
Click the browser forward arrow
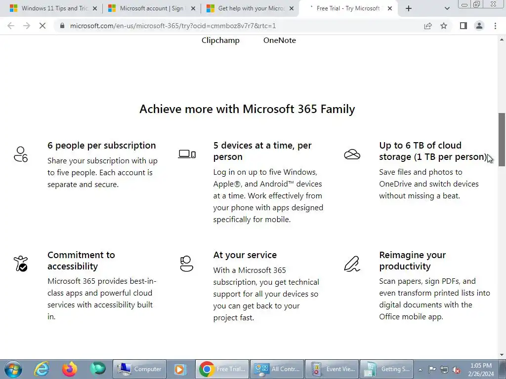(27, 26)
